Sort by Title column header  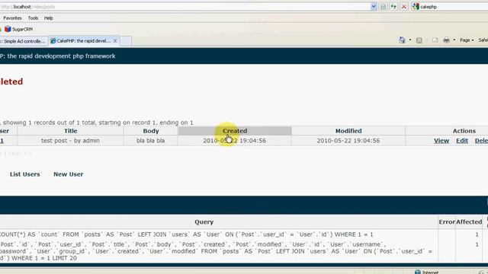point(71,131)
